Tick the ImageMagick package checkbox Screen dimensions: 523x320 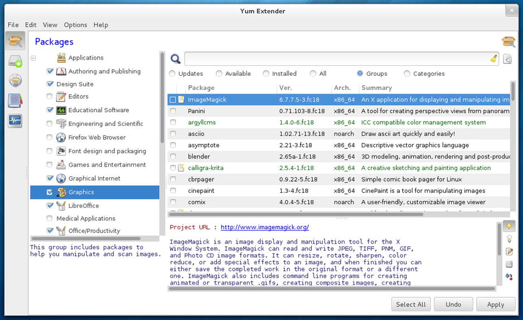[x=172, y=100]
